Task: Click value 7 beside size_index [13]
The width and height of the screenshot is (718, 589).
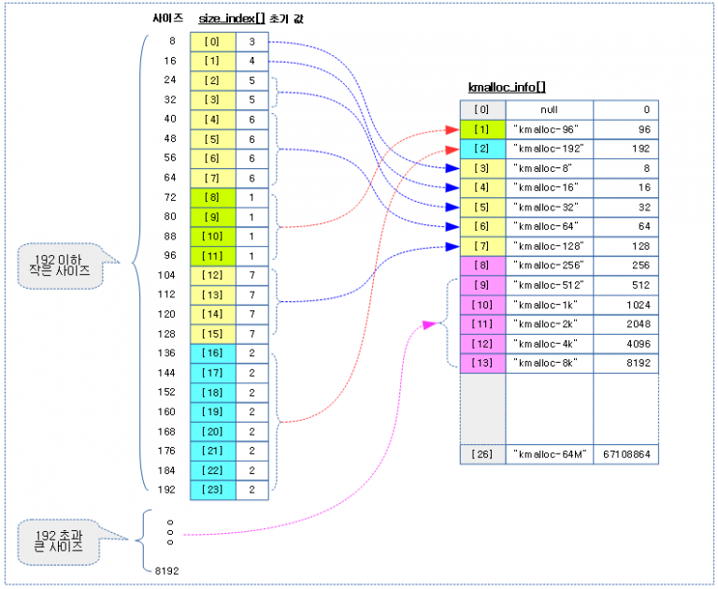Action: (251, 294)
